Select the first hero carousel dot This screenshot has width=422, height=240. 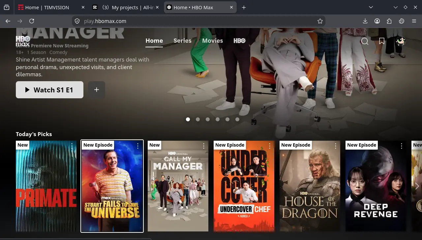(188, 119)
